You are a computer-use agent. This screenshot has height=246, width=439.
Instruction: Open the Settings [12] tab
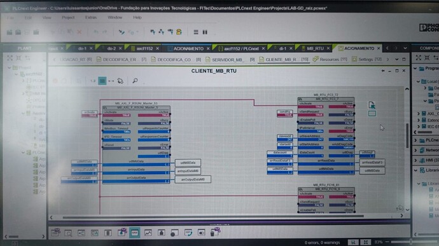click(x=366, y=59)
